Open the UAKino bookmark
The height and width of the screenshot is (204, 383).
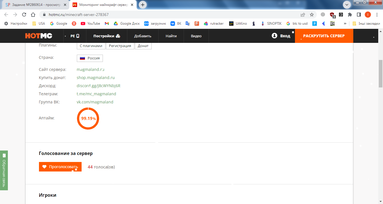coord(238,24)
